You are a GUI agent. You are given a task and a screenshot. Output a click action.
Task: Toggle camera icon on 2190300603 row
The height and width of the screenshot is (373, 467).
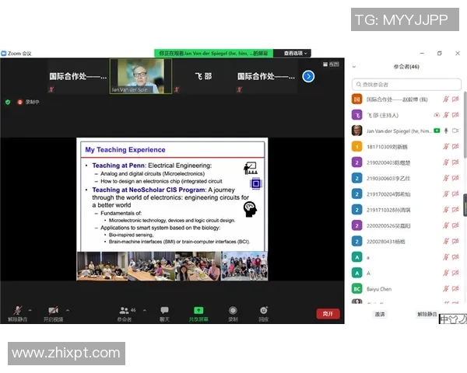coord(455,178)
